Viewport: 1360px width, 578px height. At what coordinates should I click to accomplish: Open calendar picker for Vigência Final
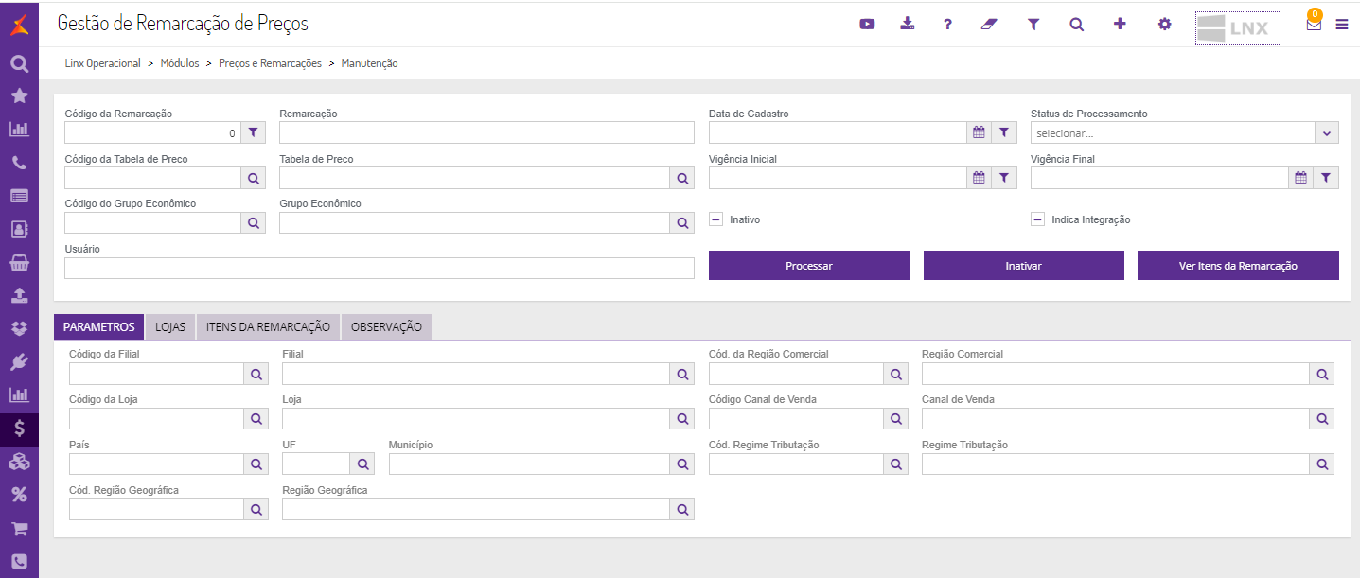click(x=1300, y=178)
